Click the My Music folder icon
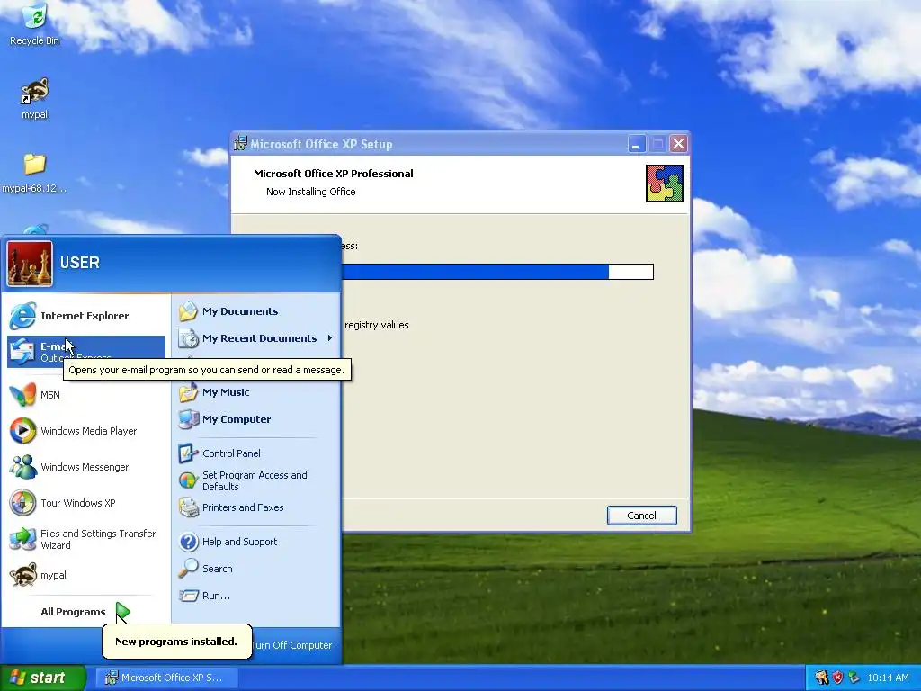 click(189, 392)
